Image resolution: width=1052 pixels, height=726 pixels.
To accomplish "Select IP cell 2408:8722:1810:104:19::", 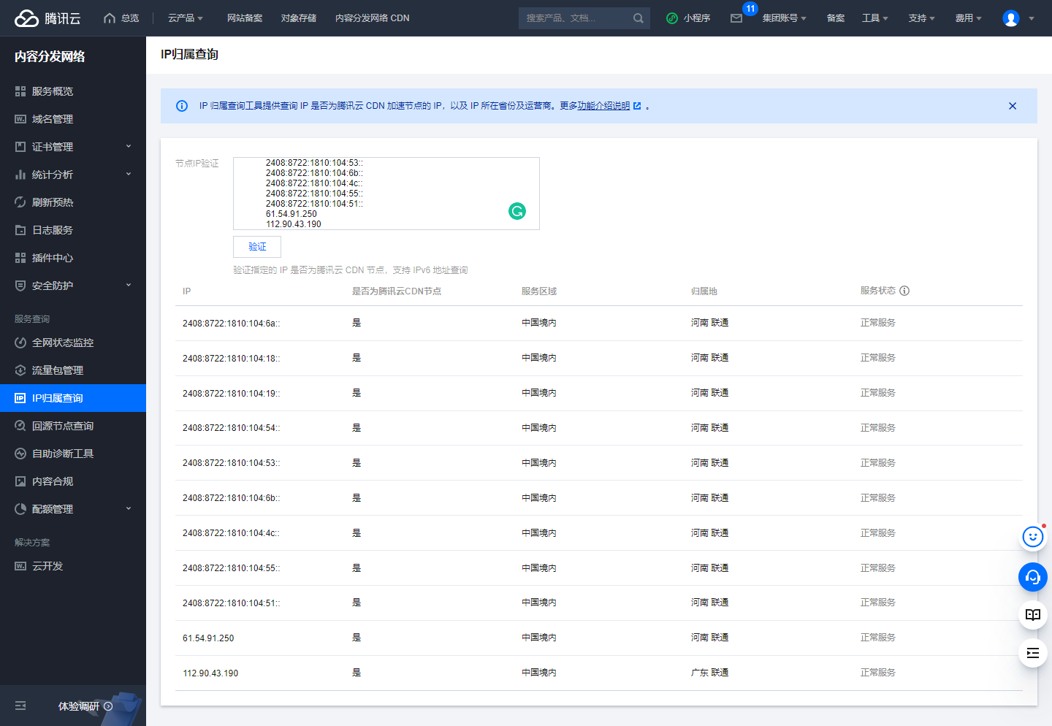I will coord(232,394).
